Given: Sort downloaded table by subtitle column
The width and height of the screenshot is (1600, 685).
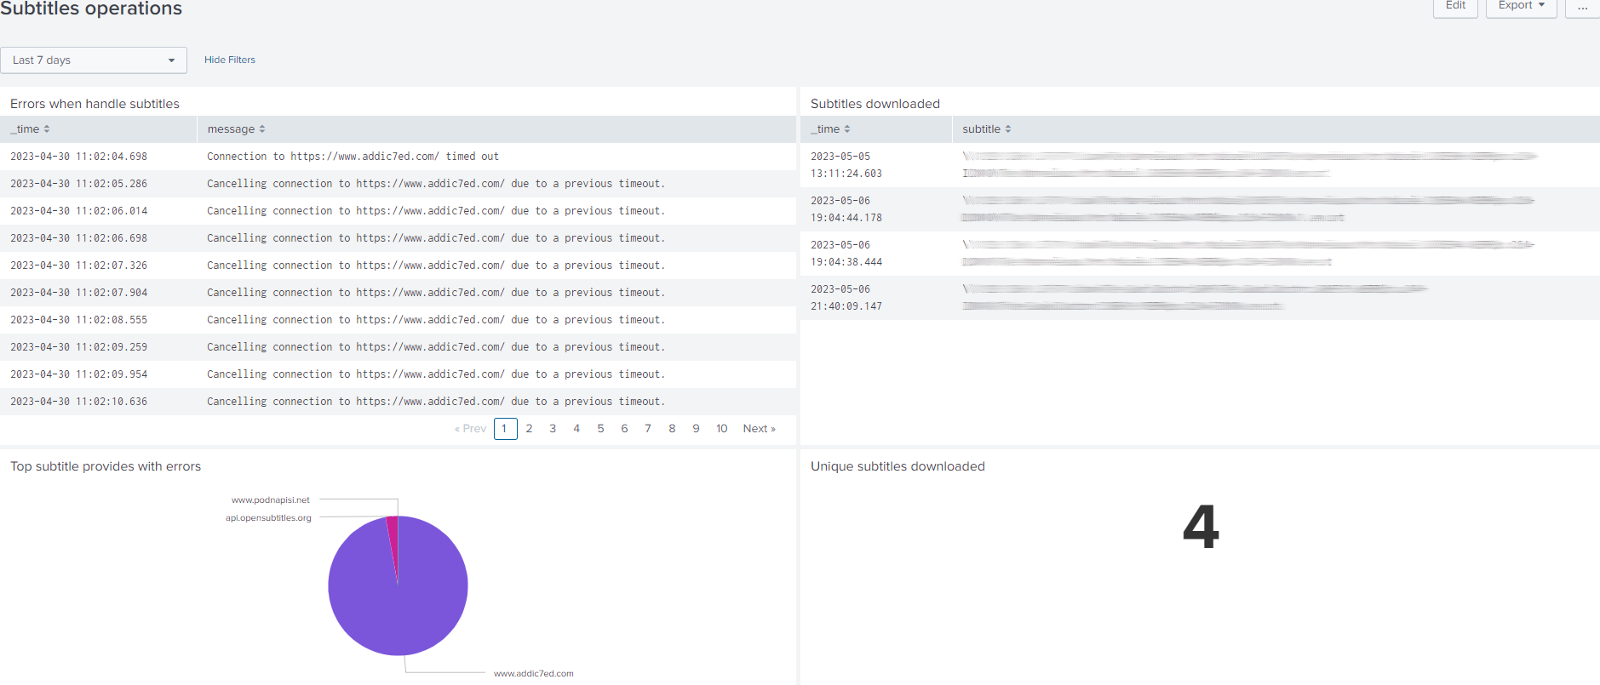Looking at the screenshot, I should coord(986,129).
